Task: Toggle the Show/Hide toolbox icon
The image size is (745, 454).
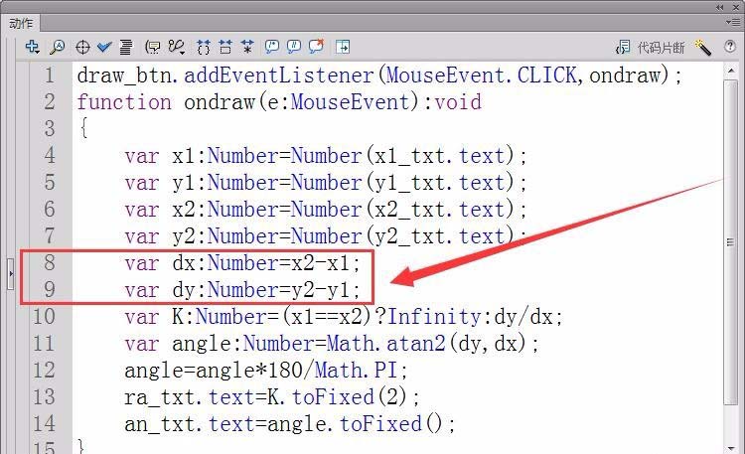Action: coord(343,47)
